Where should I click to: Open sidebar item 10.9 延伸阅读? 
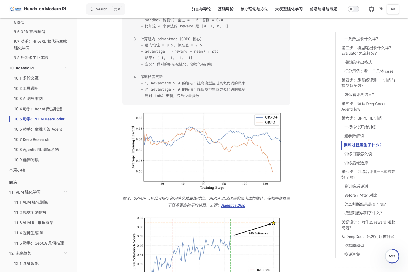[26, 160]
